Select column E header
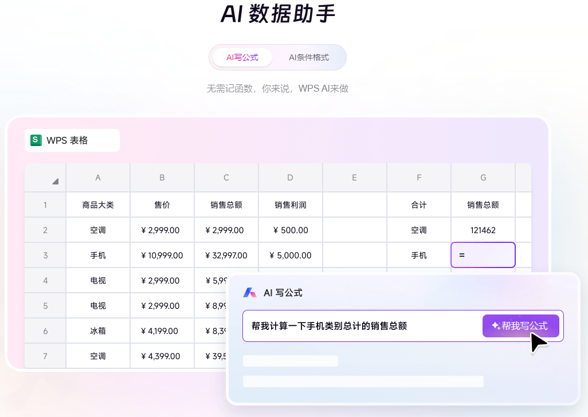 coord(354,178)
